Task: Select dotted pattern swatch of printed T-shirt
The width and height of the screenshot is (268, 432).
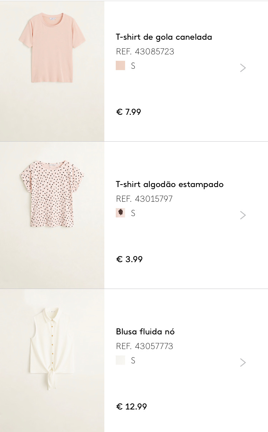Action: [120, 213]
